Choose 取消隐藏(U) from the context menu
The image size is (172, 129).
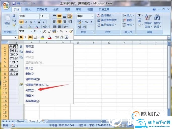click(46, 101)
